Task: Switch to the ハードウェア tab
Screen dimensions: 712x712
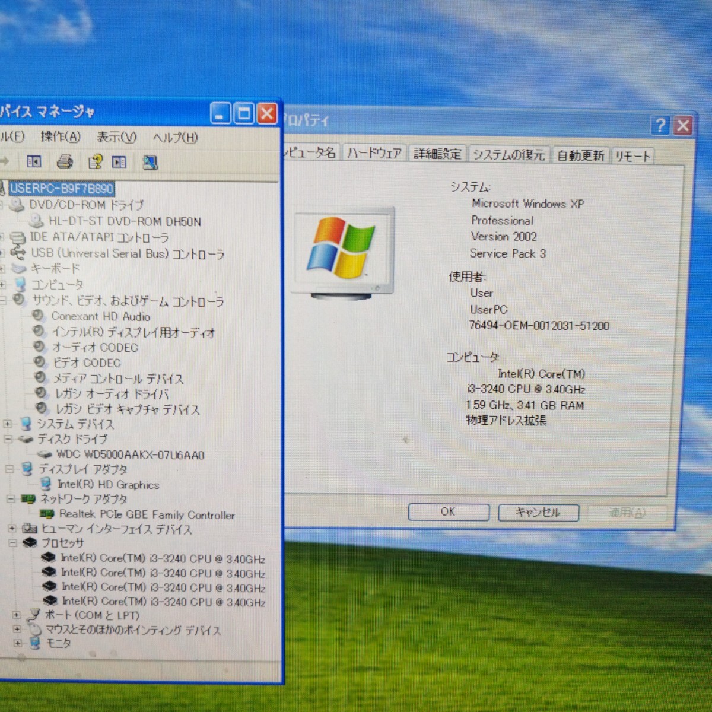Action: coord(374,154)
